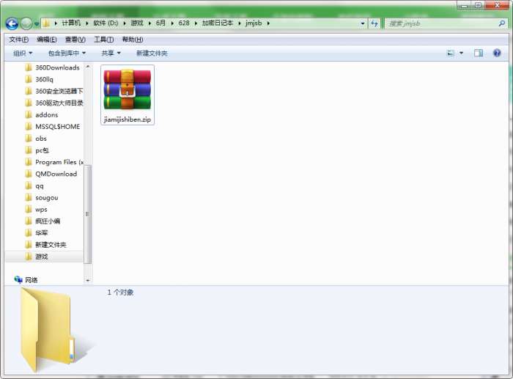Select the addons folder in tree
513x379 pixels.
41,115
